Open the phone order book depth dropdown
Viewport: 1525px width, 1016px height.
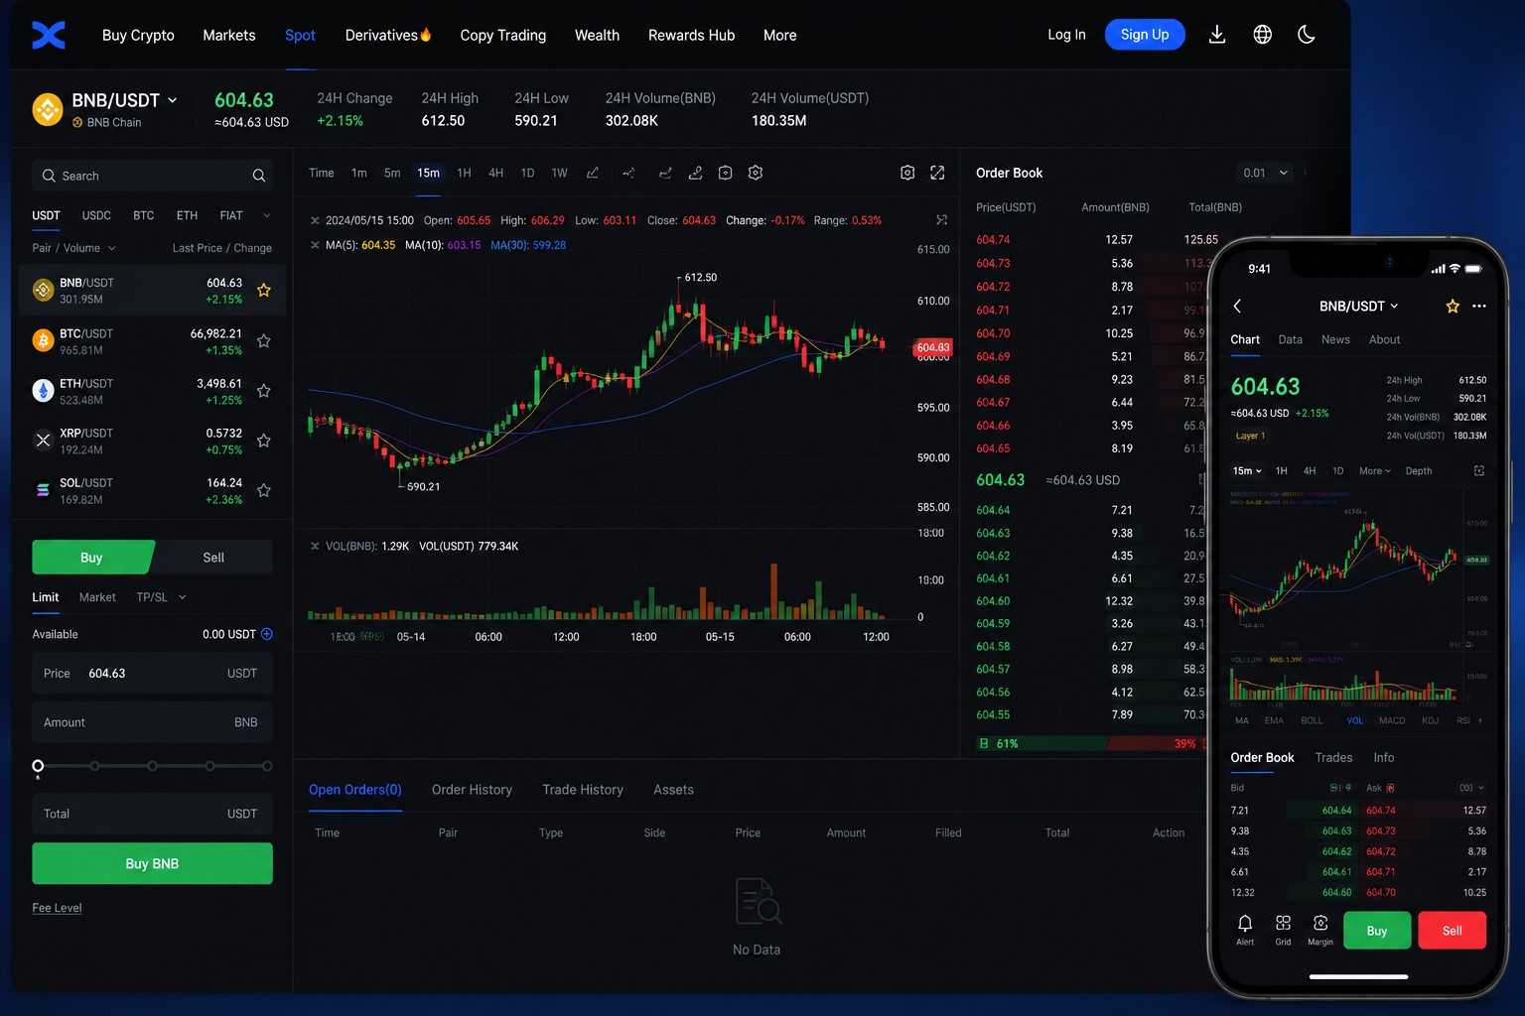coord(1470,788)
